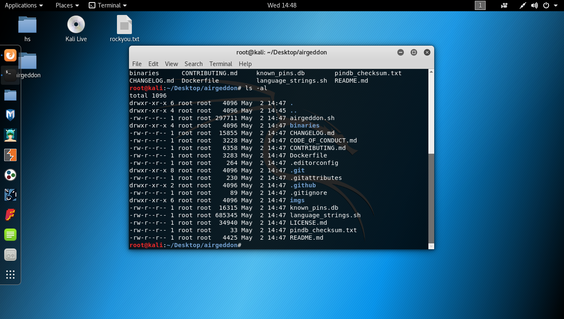Click the terminal title root@kali: ~/Desktop/airgeddon
This screenshot has height=319, width=564.
click(282, 52)
